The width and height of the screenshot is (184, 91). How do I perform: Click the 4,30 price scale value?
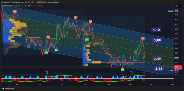point(176,24)
